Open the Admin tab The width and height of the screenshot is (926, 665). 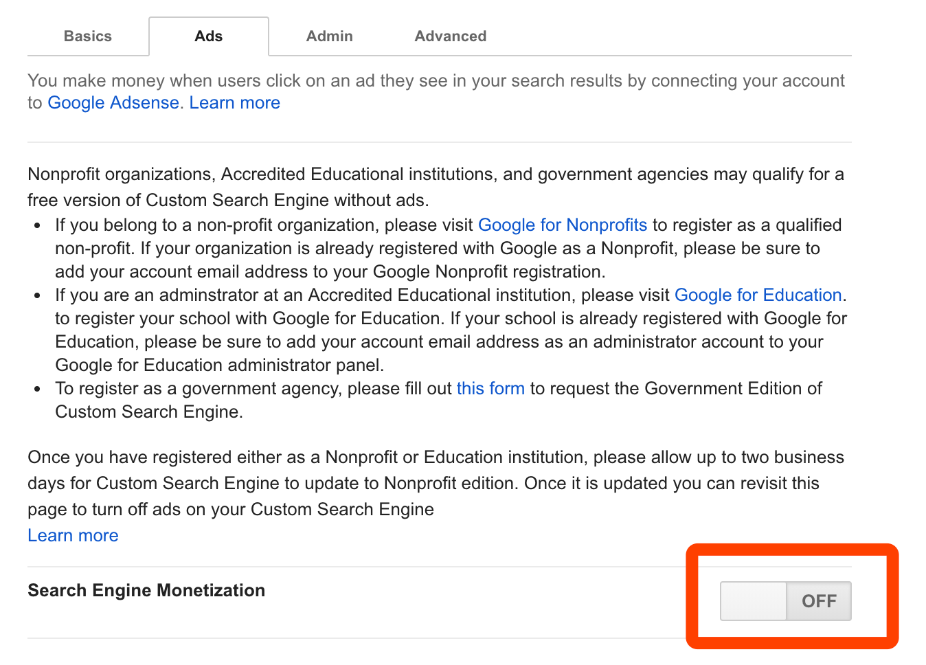coord(329,36)
